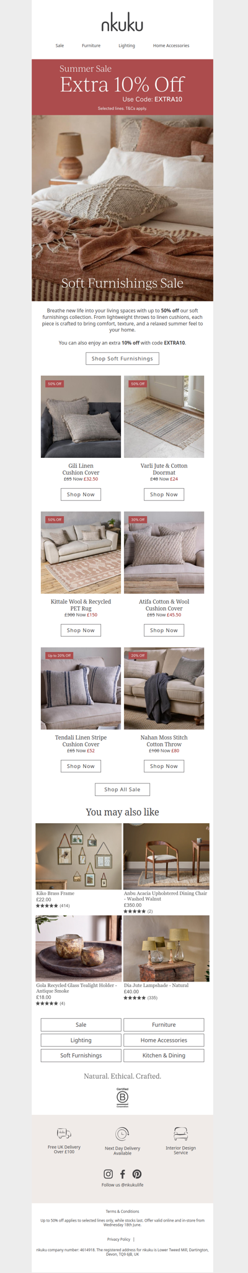
Task: Click the Next Day Delivery clock icon
Action: pyautogui.click(x=123, y=1133)
